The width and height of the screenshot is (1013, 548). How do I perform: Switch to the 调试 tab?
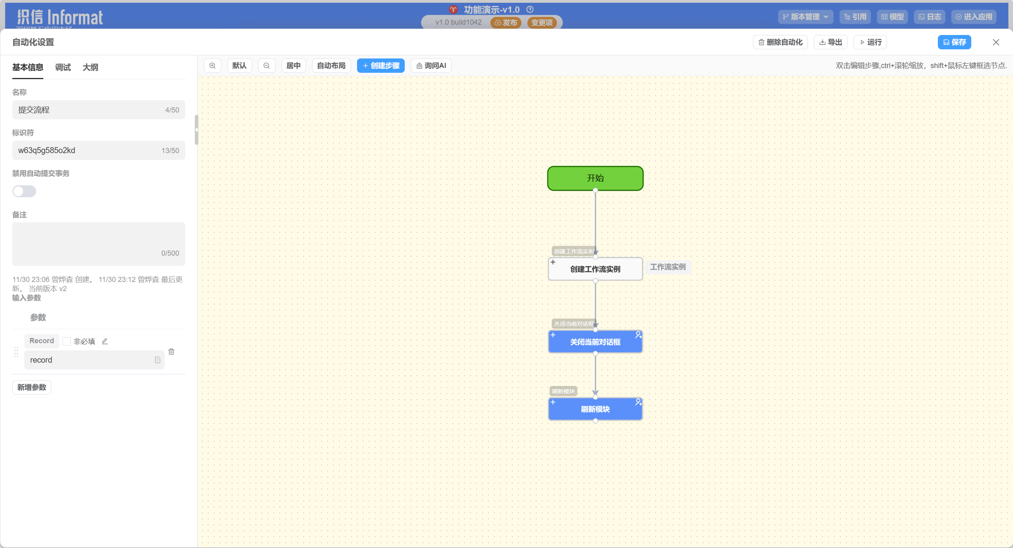tap(63, 67)
